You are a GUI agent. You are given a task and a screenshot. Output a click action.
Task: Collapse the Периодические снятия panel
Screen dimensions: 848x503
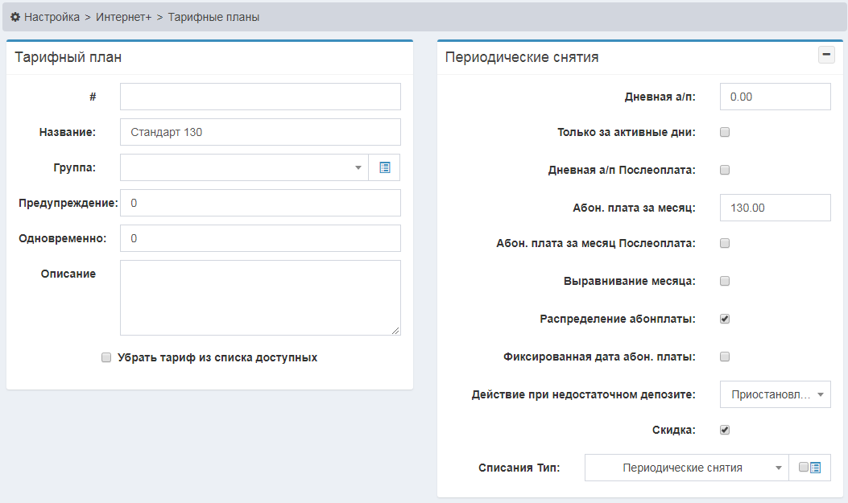pyautogui.click(x=826, y=55)
